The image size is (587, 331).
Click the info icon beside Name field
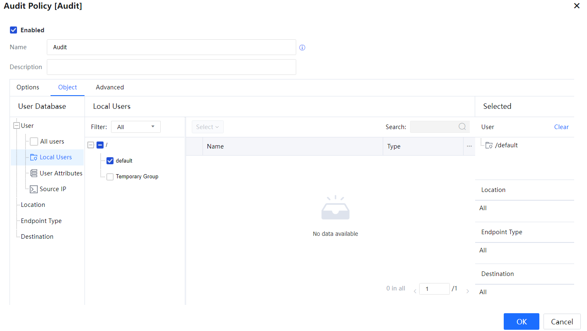coord(302,48)
